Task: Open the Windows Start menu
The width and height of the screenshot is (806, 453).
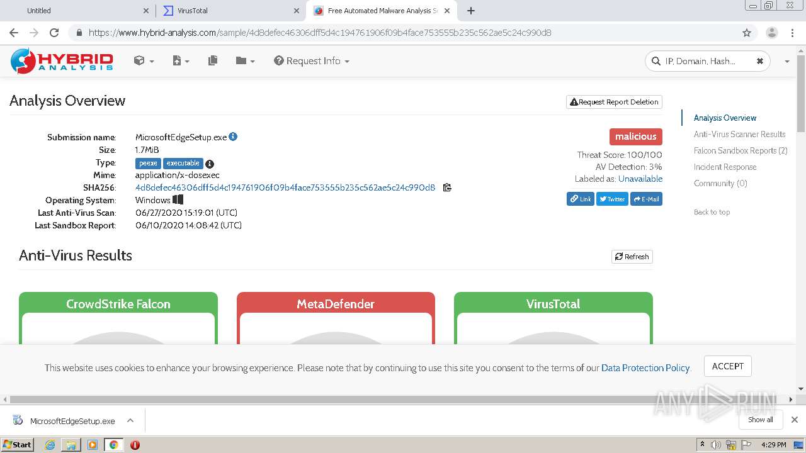Action: pos(17,444)
